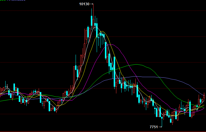Image resolution: width=206 pixels, height=132 pixels.
Task: Click the first candle at chart's left edge
Action: (1, 91)
